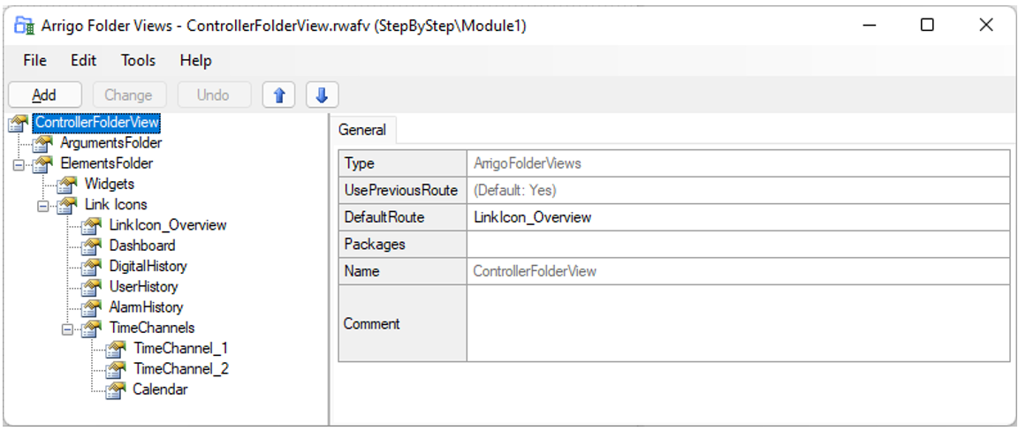Click the Calendar node icon
The width and height of the screenshot is (1026, 431).
(x=116, y=389)
